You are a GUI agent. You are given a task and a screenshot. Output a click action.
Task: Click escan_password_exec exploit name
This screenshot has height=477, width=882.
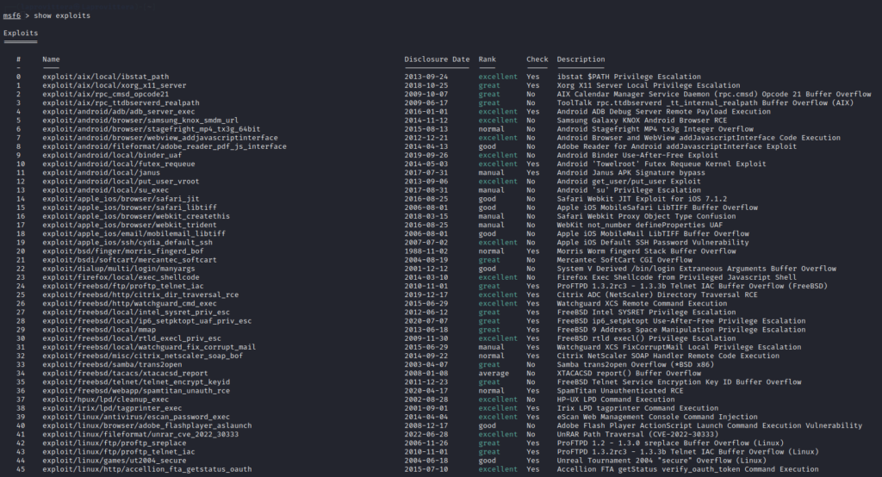click(136, 417)
